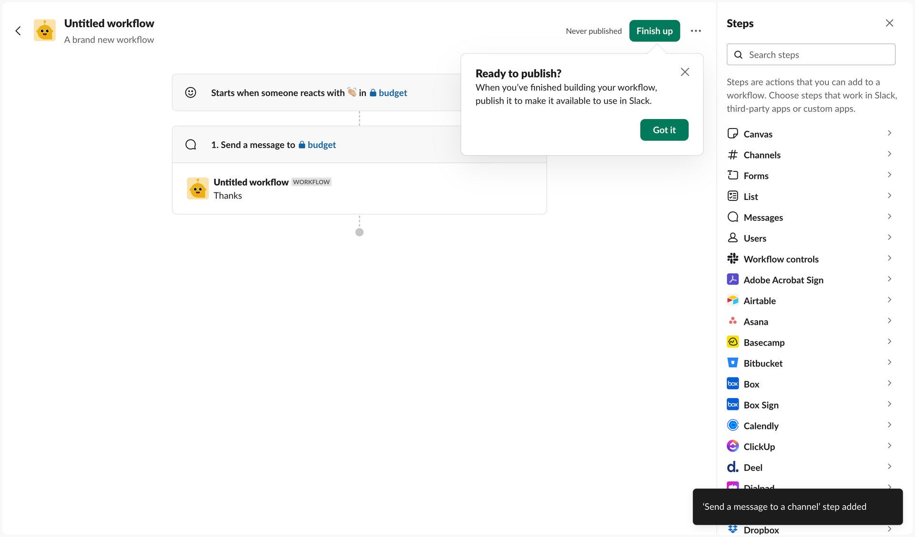Click the workflow bot avatar

click(x=44, y=30)
